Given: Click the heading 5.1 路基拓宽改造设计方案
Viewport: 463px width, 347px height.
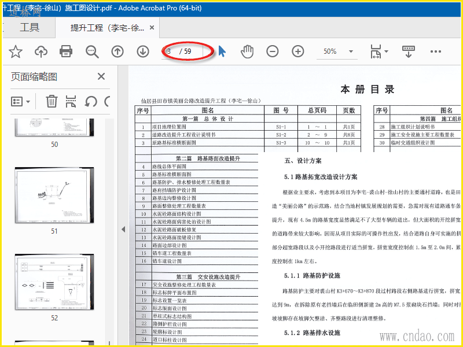Looking at the screenshot, I should [321, 177].
